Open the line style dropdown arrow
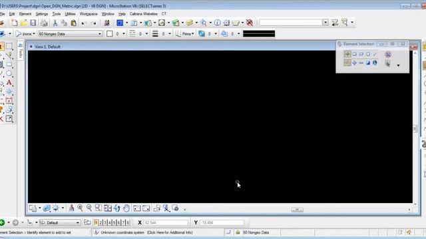426x239 pixels. click(x=146, y=34)
